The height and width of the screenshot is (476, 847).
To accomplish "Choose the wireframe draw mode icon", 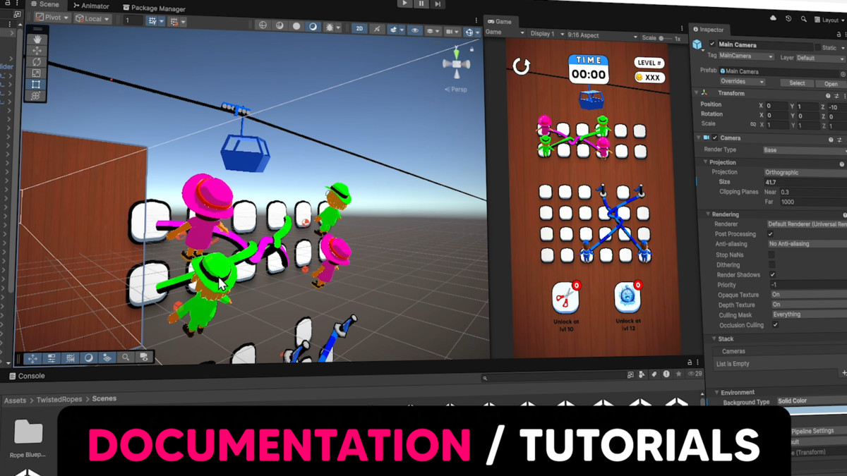I will pyautogui.click(x=263, y=25).
